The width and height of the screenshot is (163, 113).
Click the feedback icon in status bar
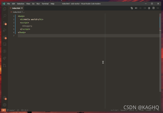click(x=154, y=110)
